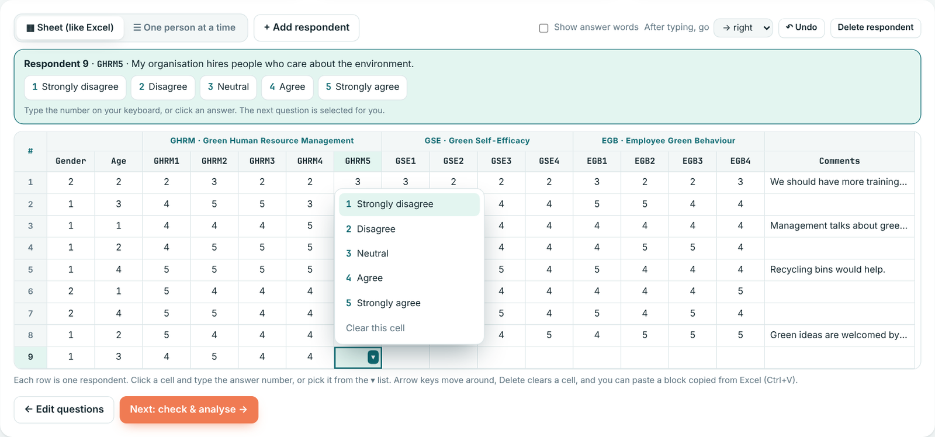Select 'Agree' in the dropdown list
The width and height of the screenshot is (935, 437).
[x=409, y=278]
